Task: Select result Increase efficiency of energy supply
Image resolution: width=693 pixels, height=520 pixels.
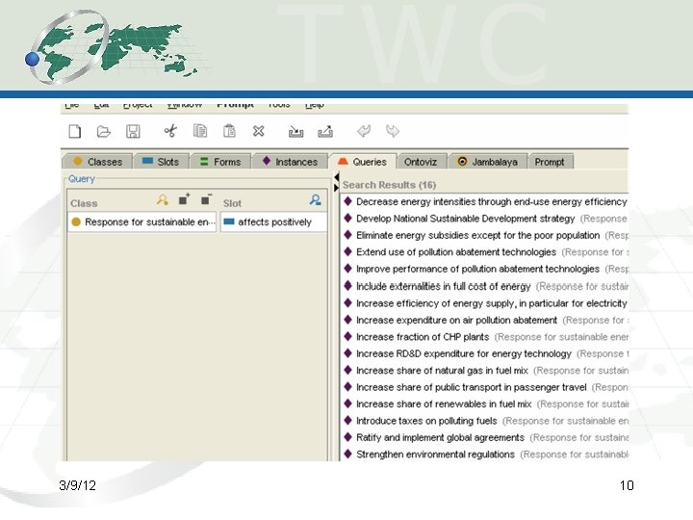Action: click(486, 303)
